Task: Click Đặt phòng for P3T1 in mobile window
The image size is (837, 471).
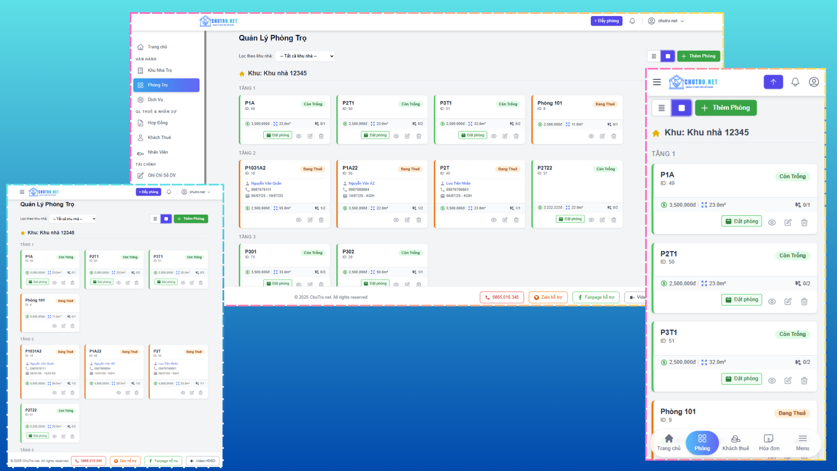Action: [742, 379]
